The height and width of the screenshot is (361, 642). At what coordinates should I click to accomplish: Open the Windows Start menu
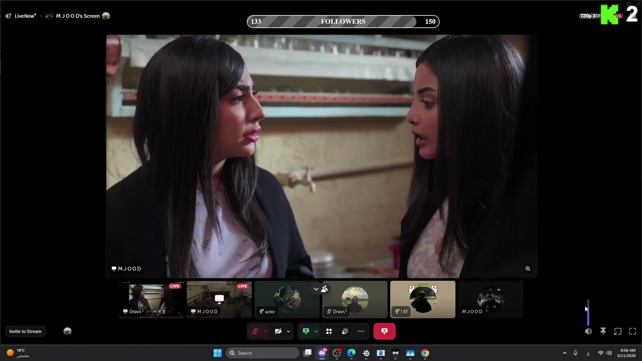[x=218, y=353]
